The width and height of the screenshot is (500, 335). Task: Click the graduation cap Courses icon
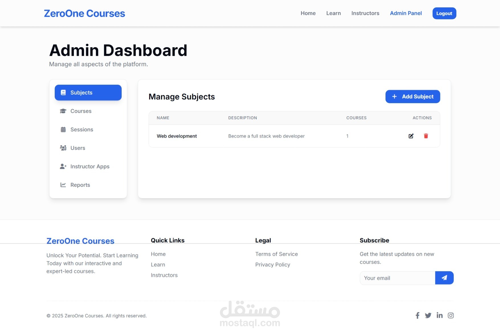[x=63, y=111]
